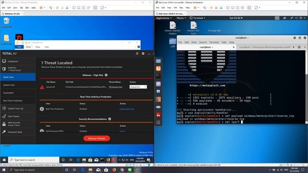This screenshot has width=308, height=173.
Task: Select System Scan in TotalAV sidebar
Action: pyautogui.click(x=18, y=85)
